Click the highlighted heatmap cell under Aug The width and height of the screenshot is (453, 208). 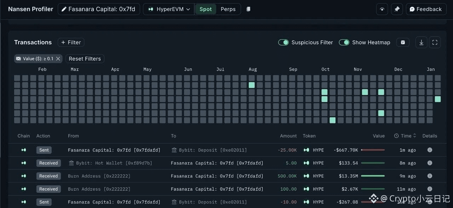[252, 85]
